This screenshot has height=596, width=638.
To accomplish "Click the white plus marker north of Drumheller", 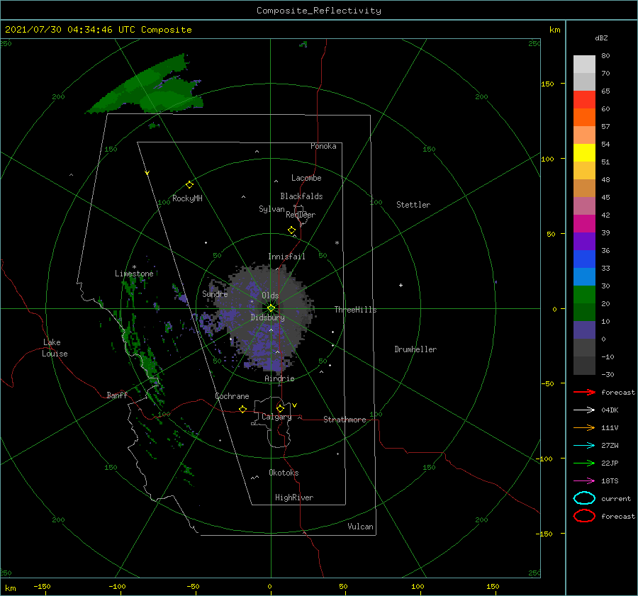I will 401,285.
